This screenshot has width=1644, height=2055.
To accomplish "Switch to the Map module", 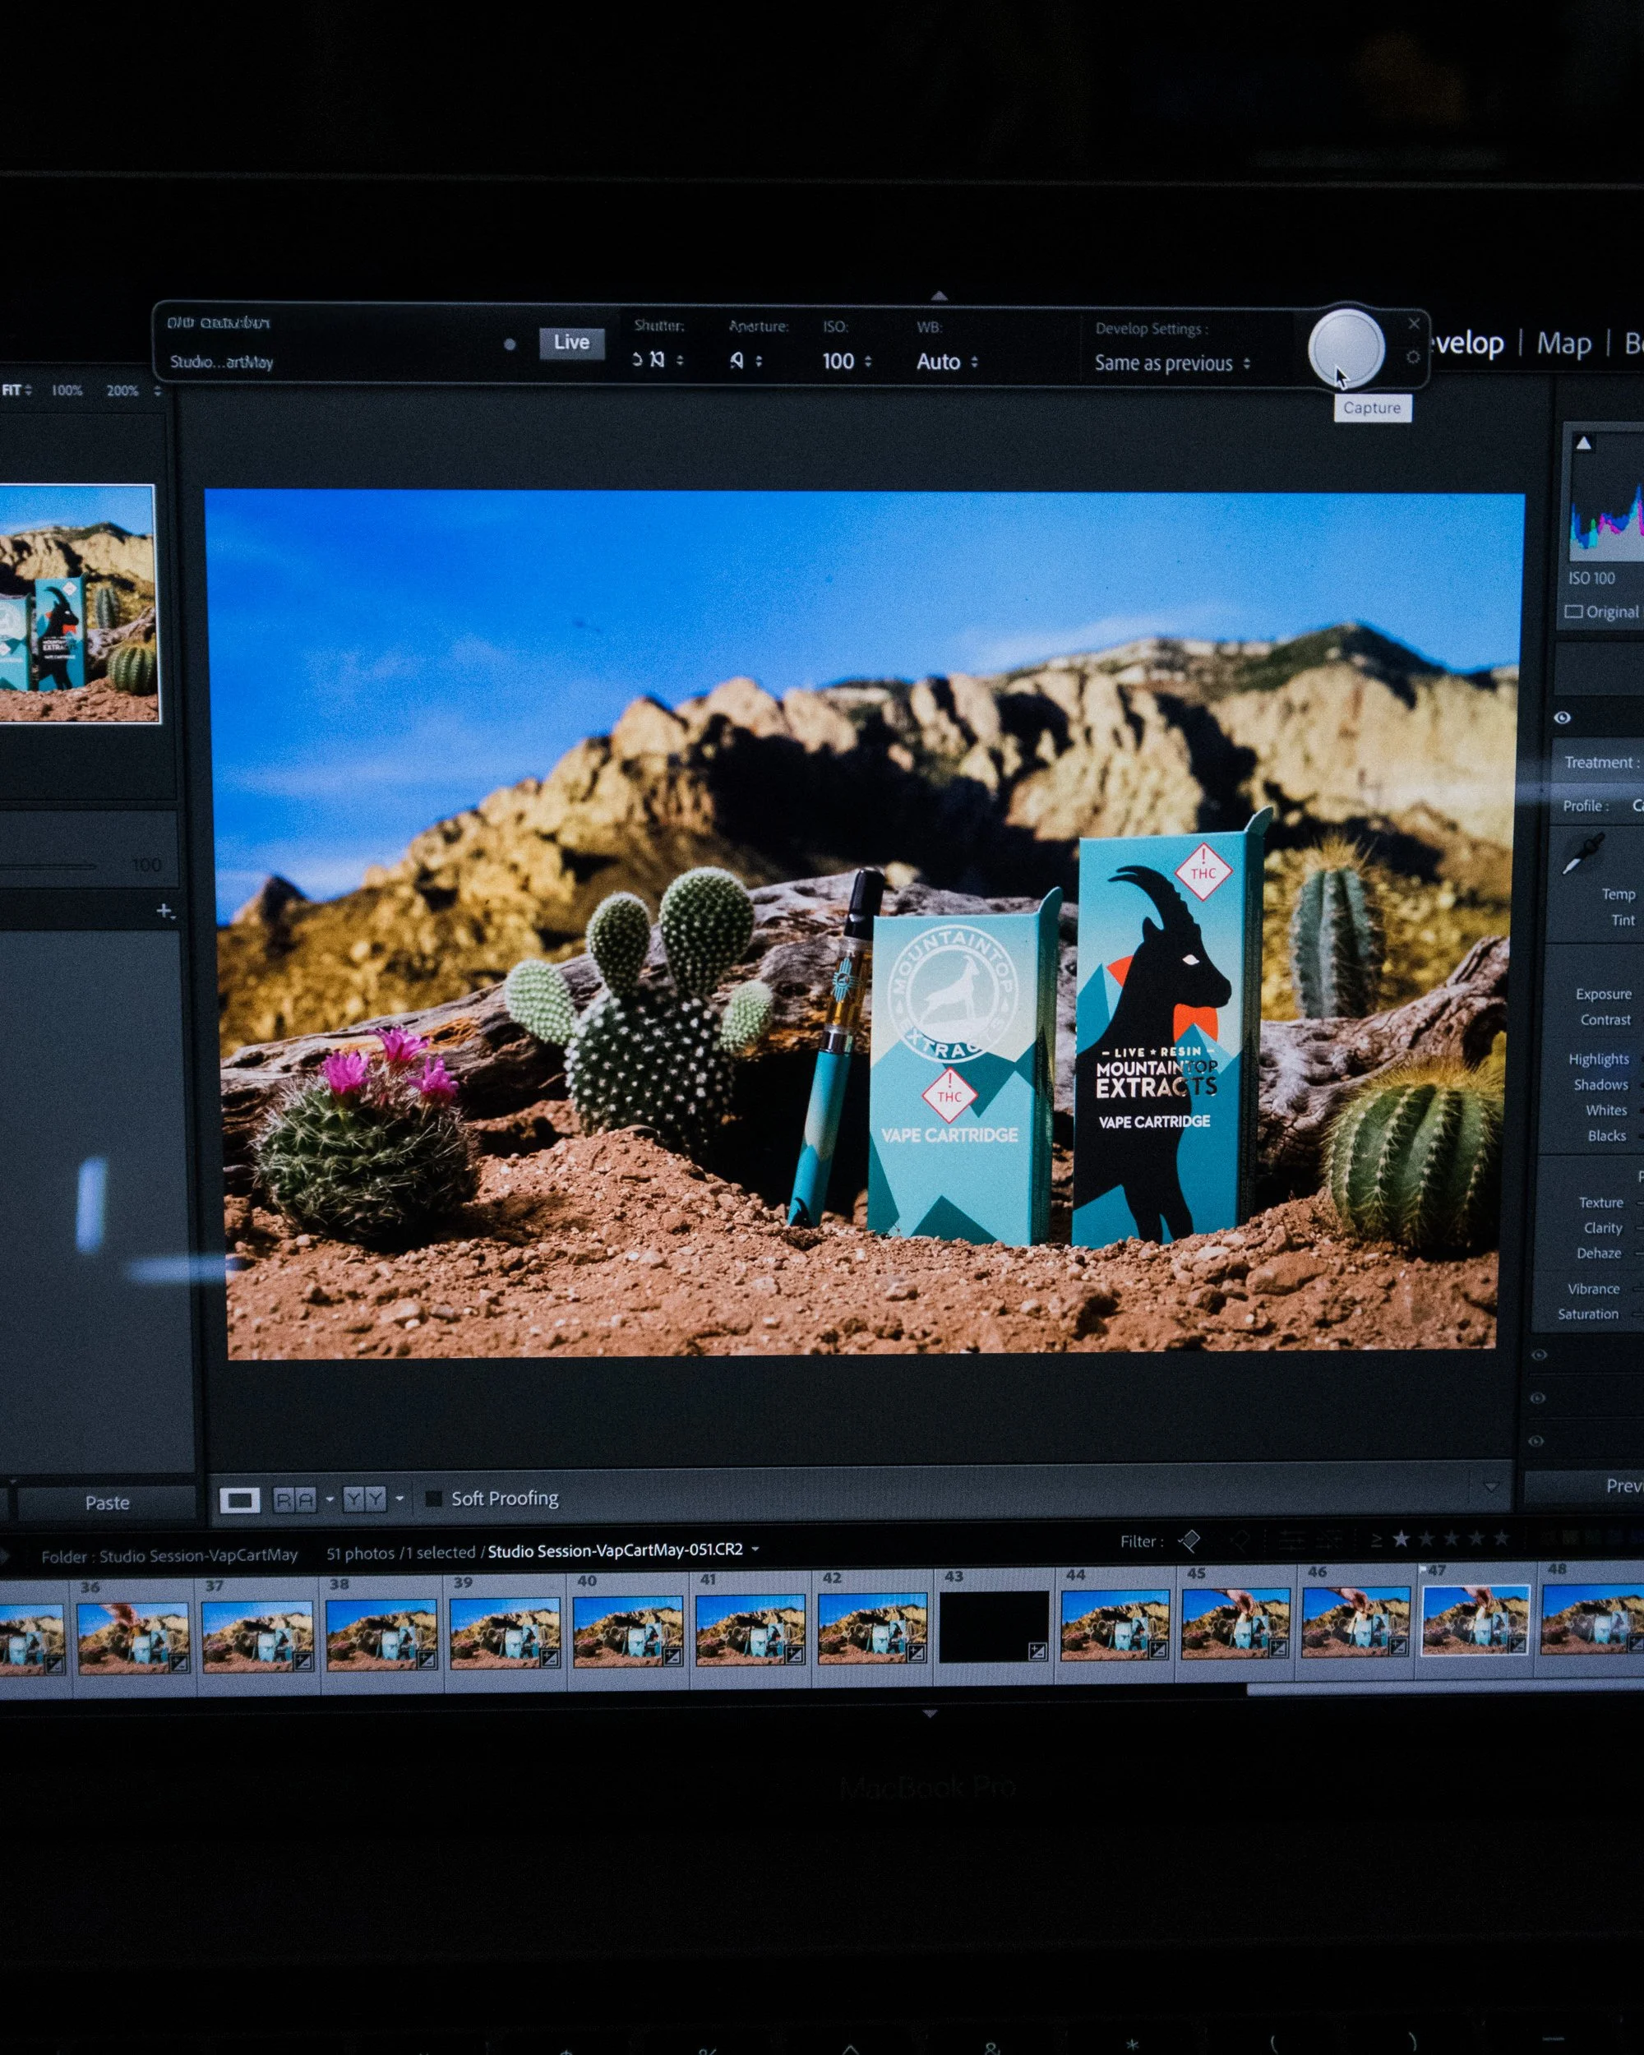I will 1563,343.
